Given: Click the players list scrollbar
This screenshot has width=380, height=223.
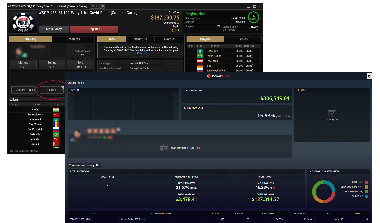Looking at the screenshot, I should point(261,58).
